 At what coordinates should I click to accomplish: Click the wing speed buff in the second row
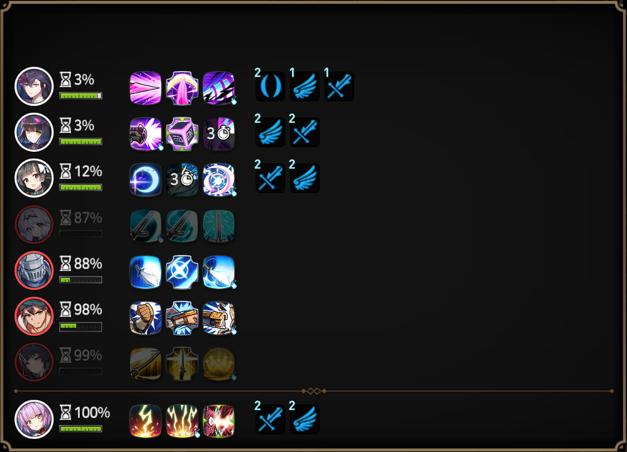[271, 132]
